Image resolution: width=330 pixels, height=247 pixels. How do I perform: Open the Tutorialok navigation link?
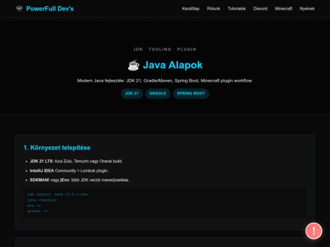[237, 9]
